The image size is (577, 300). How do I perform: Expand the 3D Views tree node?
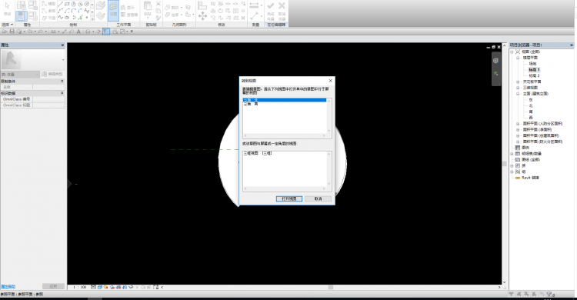[x=518, y=88]
